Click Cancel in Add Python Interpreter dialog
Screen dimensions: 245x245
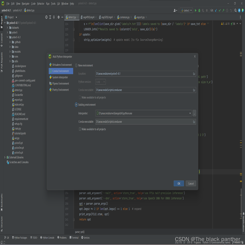point(191,184)
